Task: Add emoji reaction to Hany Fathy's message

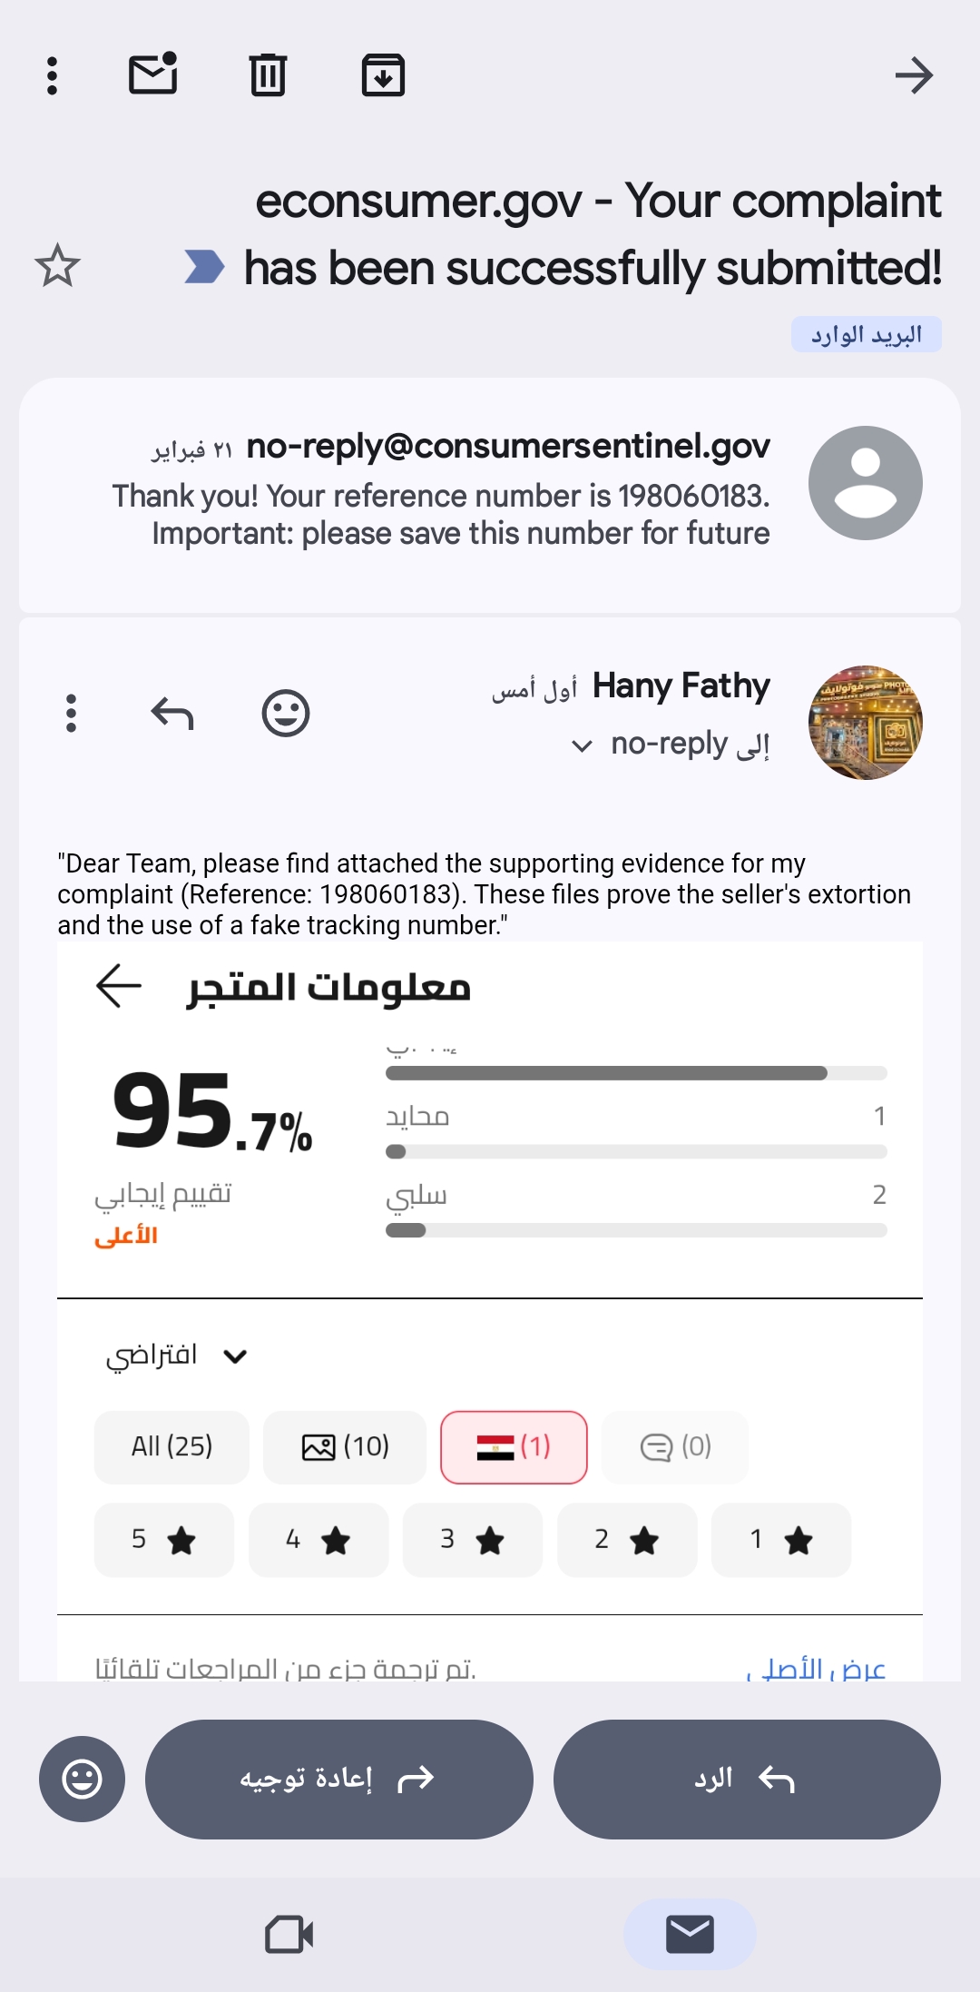Action: 286,714
